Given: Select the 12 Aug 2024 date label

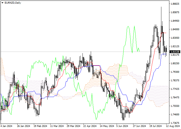Looking at the screenshot, I should click(x=173, y=126).
